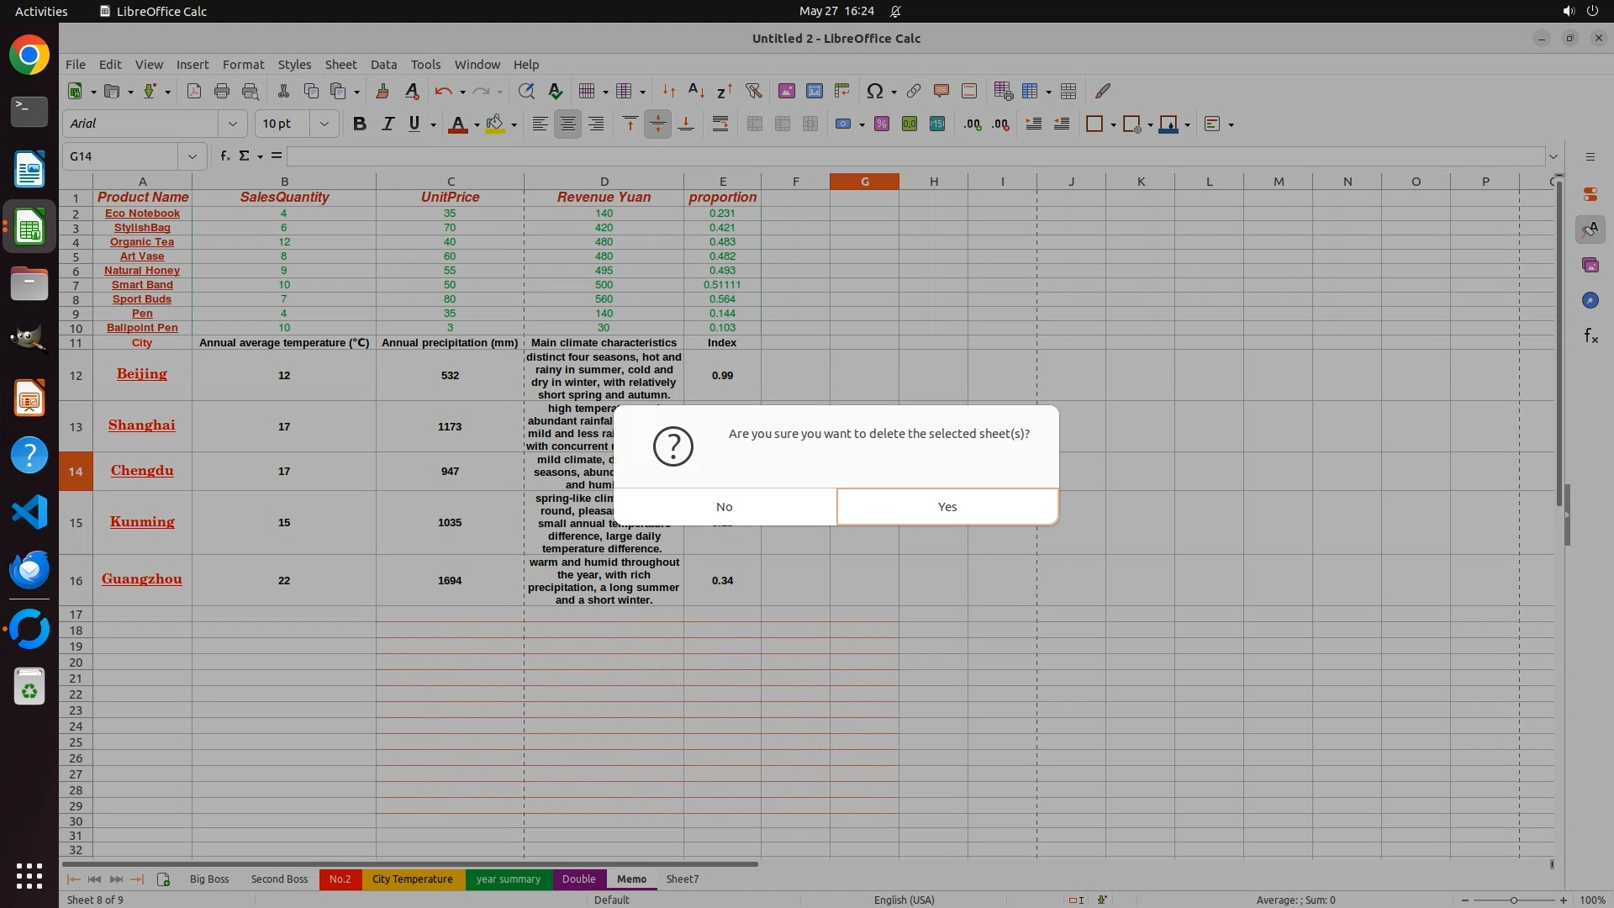
Task: Open the font size dropdown
Action: pos(324,124)
